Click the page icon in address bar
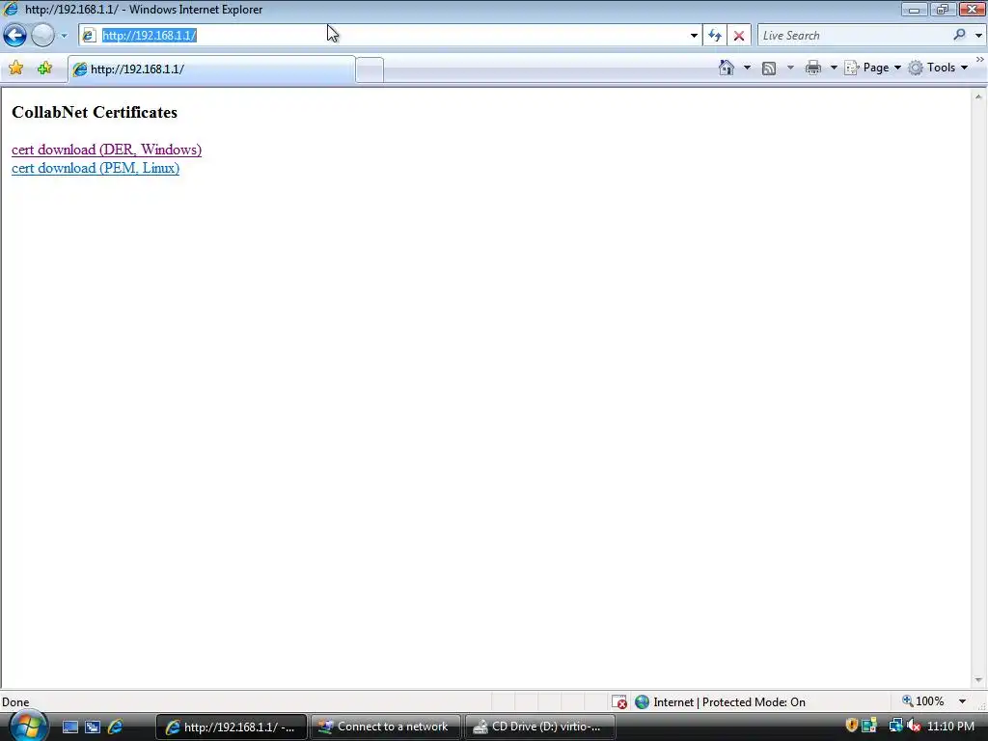The width and height of the screenshot is (988, 741). point(89,36)
